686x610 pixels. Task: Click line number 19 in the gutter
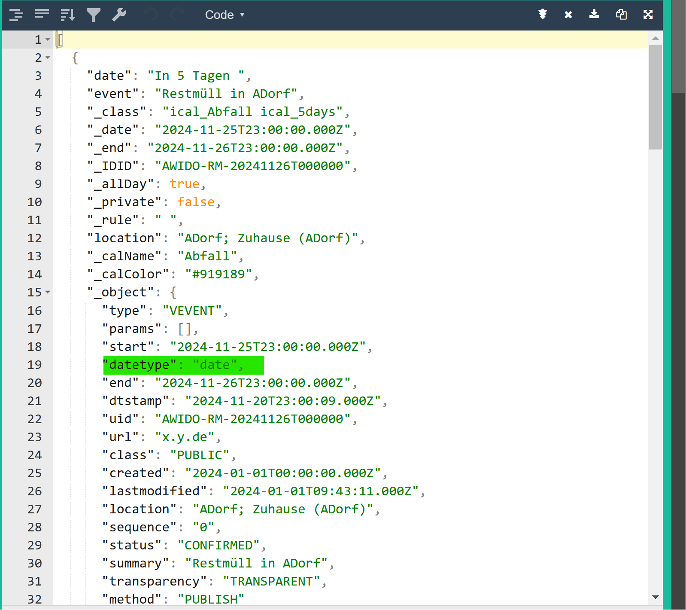pos(34,365)
